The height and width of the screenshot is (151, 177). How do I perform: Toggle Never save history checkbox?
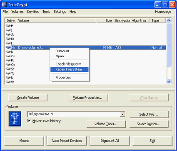click(x=29, y=121)
